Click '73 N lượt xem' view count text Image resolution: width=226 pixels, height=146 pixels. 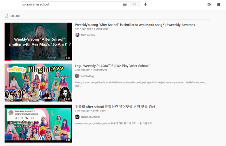coord(82,70)
